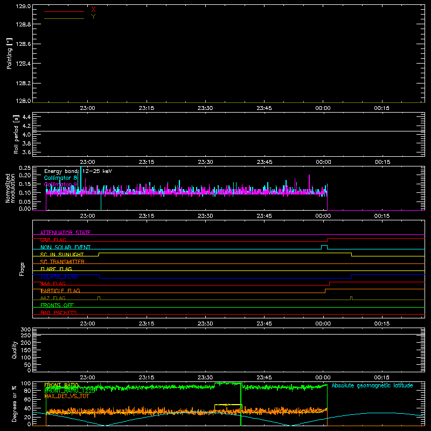The image size is (431, 431).
Task: Select the 'Collimator 9' legend text
Action: click(x=60, y=184)
